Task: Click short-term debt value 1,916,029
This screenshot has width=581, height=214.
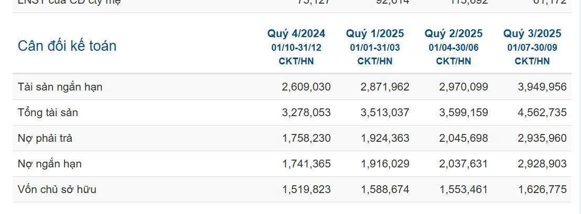Action: pos(385,164)
